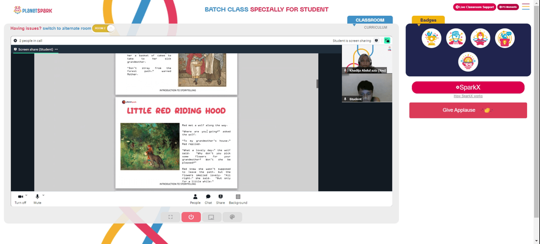Pick the podium speaker badge
Viewport: 540px width, 244px height.
pyautogui.click(x=504, y=38)
